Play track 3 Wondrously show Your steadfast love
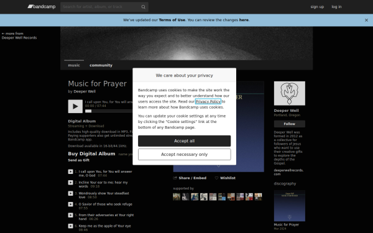Screen dimensions: 373x233 70,193
